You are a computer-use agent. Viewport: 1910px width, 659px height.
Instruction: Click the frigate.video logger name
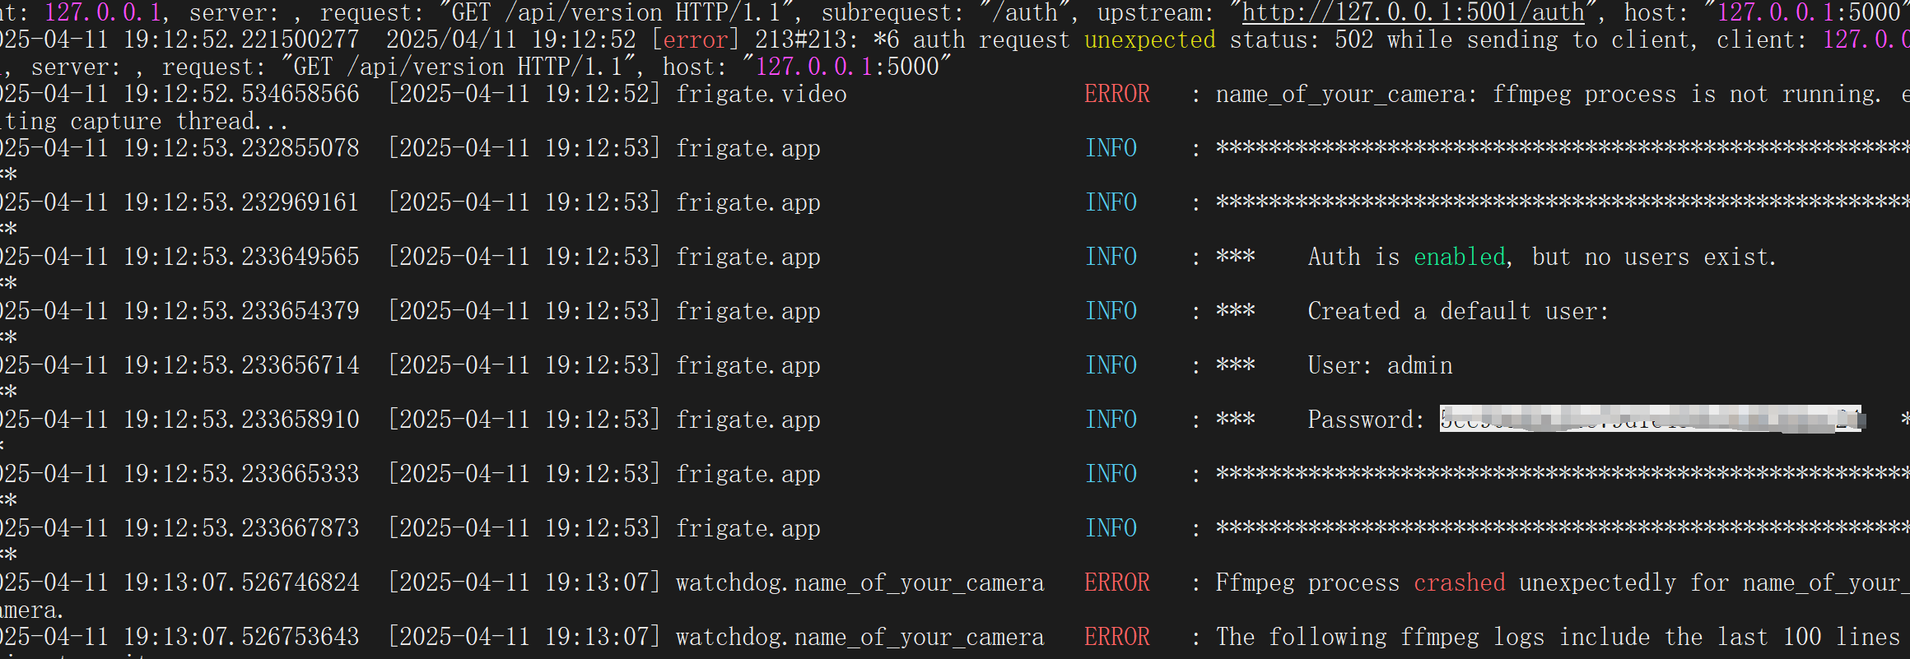pos(761,95)
